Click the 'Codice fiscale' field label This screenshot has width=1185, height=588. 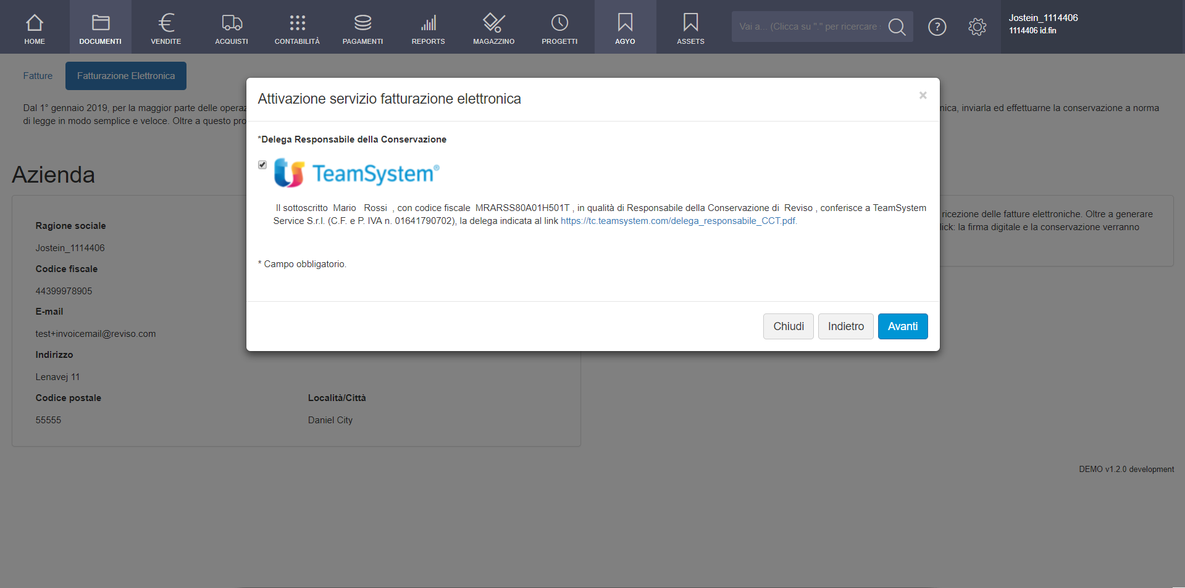coord(67,269)
